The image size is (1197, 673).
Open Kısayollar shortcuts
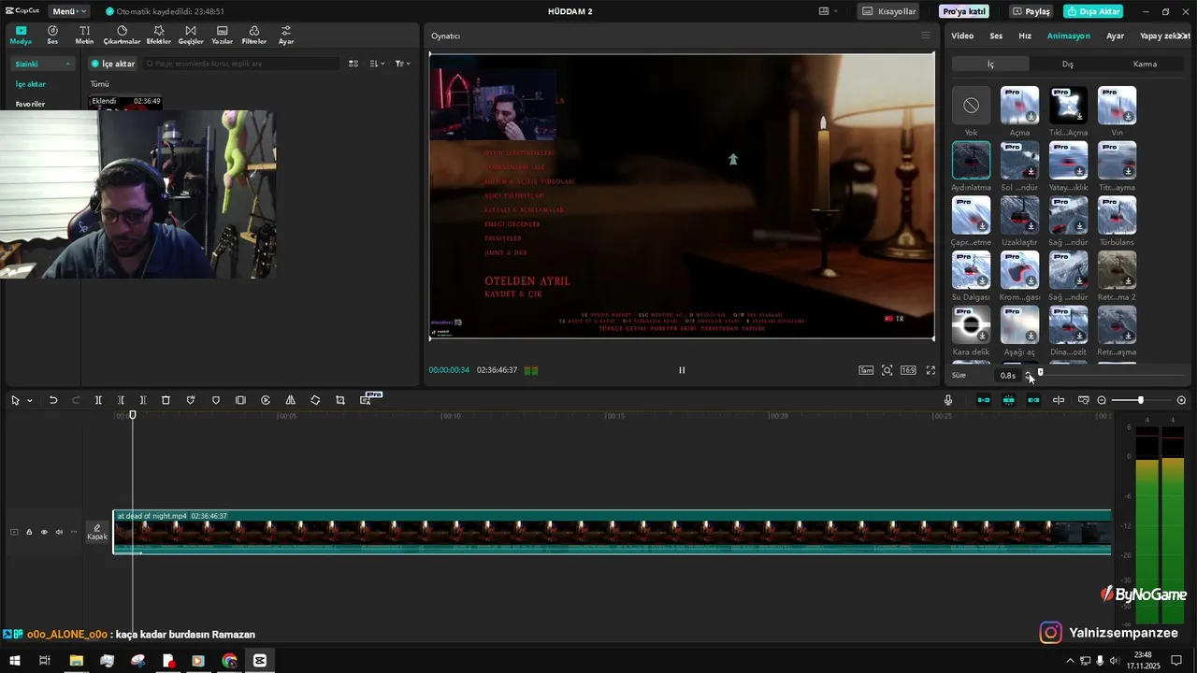click(889, 11)
